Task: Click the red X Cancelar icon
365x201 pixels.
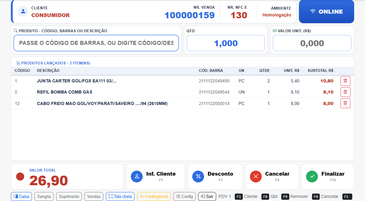Action: (x=256, y=176)
